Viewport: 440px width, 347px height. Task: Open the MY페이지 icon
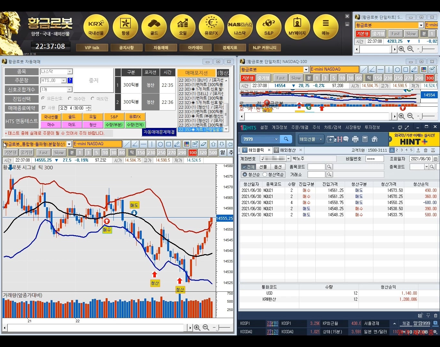(x=297, y=27)
